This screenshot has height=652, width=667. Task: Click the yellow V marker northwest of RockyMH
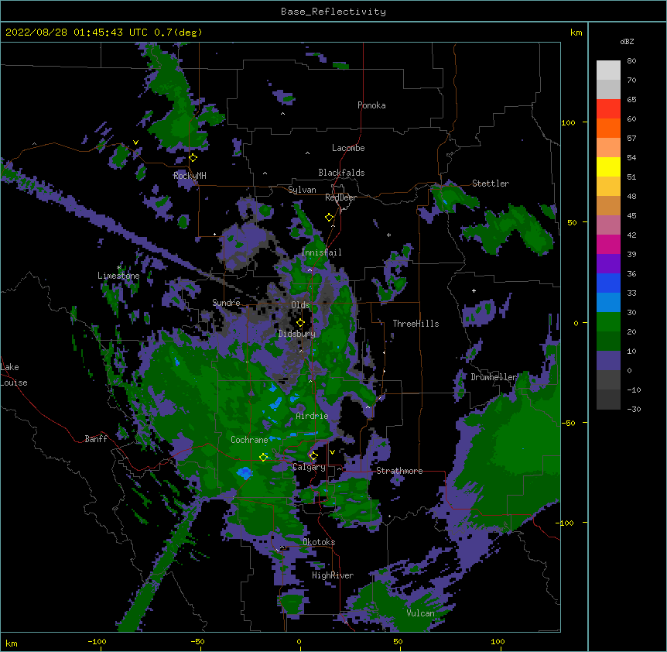point(135,142)
